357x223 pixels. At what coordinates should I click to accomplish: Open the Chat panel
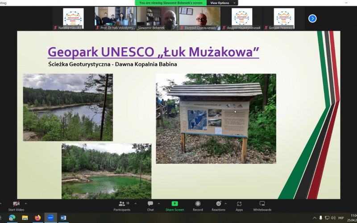point(150,206)
